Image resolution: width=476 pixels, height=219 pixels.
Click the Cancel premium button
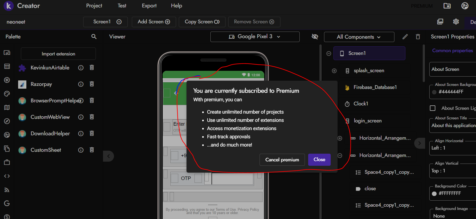pos(282,160)
